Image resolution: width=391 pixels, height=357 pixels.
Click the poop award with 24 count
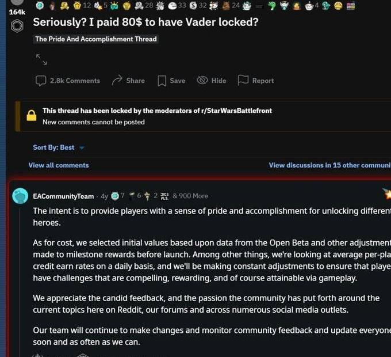[226, 6]
